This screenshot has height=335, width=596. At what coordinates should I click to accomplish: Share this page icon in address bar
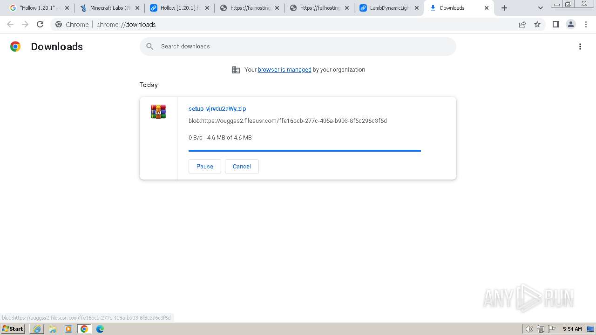click(x=522, y=24)
